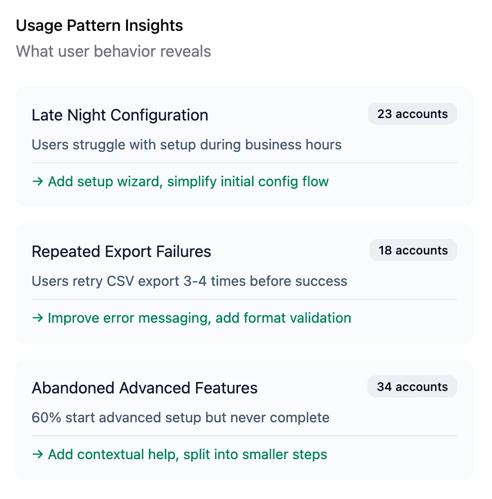Select the arrow icon before error messaging suggestion
This screenshot has height=499, width=492.
click(x=37, y=318)
